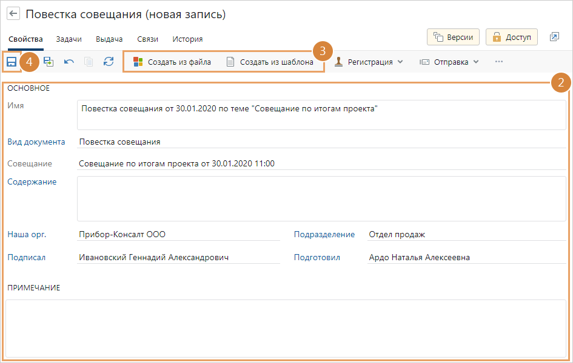Screen dimensions: 573x363
Task: Click Создать из шаблона button
Action: (x=270, y=62)
